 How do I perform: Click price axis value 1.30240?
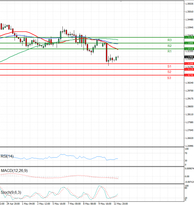click(189, 83)
